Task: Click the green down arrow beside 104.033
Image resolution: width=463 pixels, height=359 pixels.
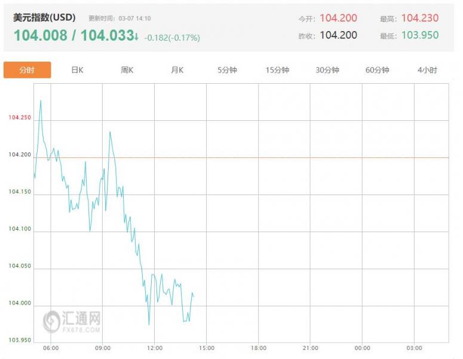Action: tap(136, 36)
